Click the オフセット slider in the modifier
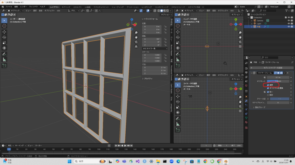The width and height of the screenshot is (295, 165). (x=278, y=81)
